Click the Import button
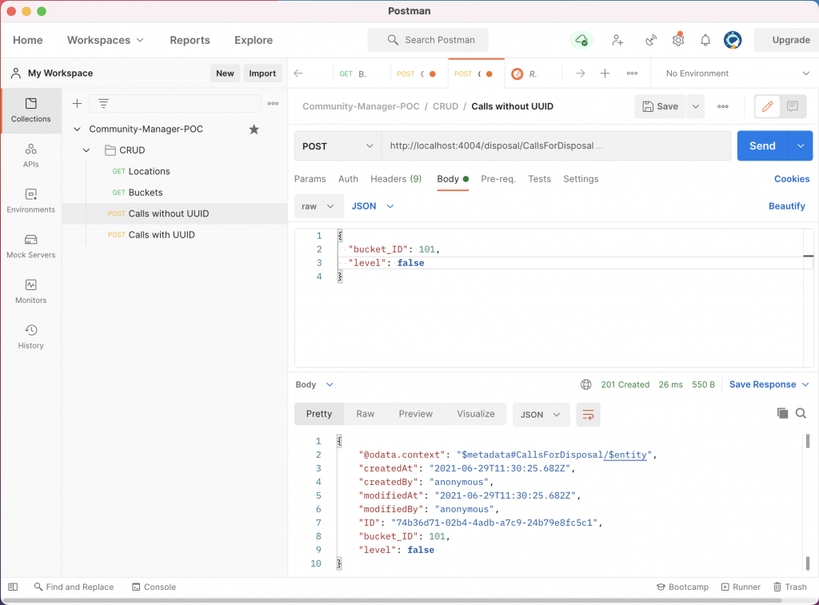Viewport: 819px width, 605px height. click(262, 74)
